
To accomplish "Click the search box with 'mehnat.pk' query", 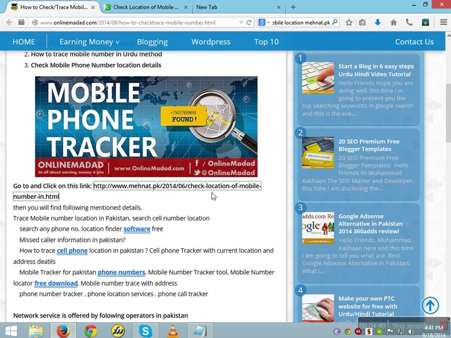I will [x=301, y=23].
